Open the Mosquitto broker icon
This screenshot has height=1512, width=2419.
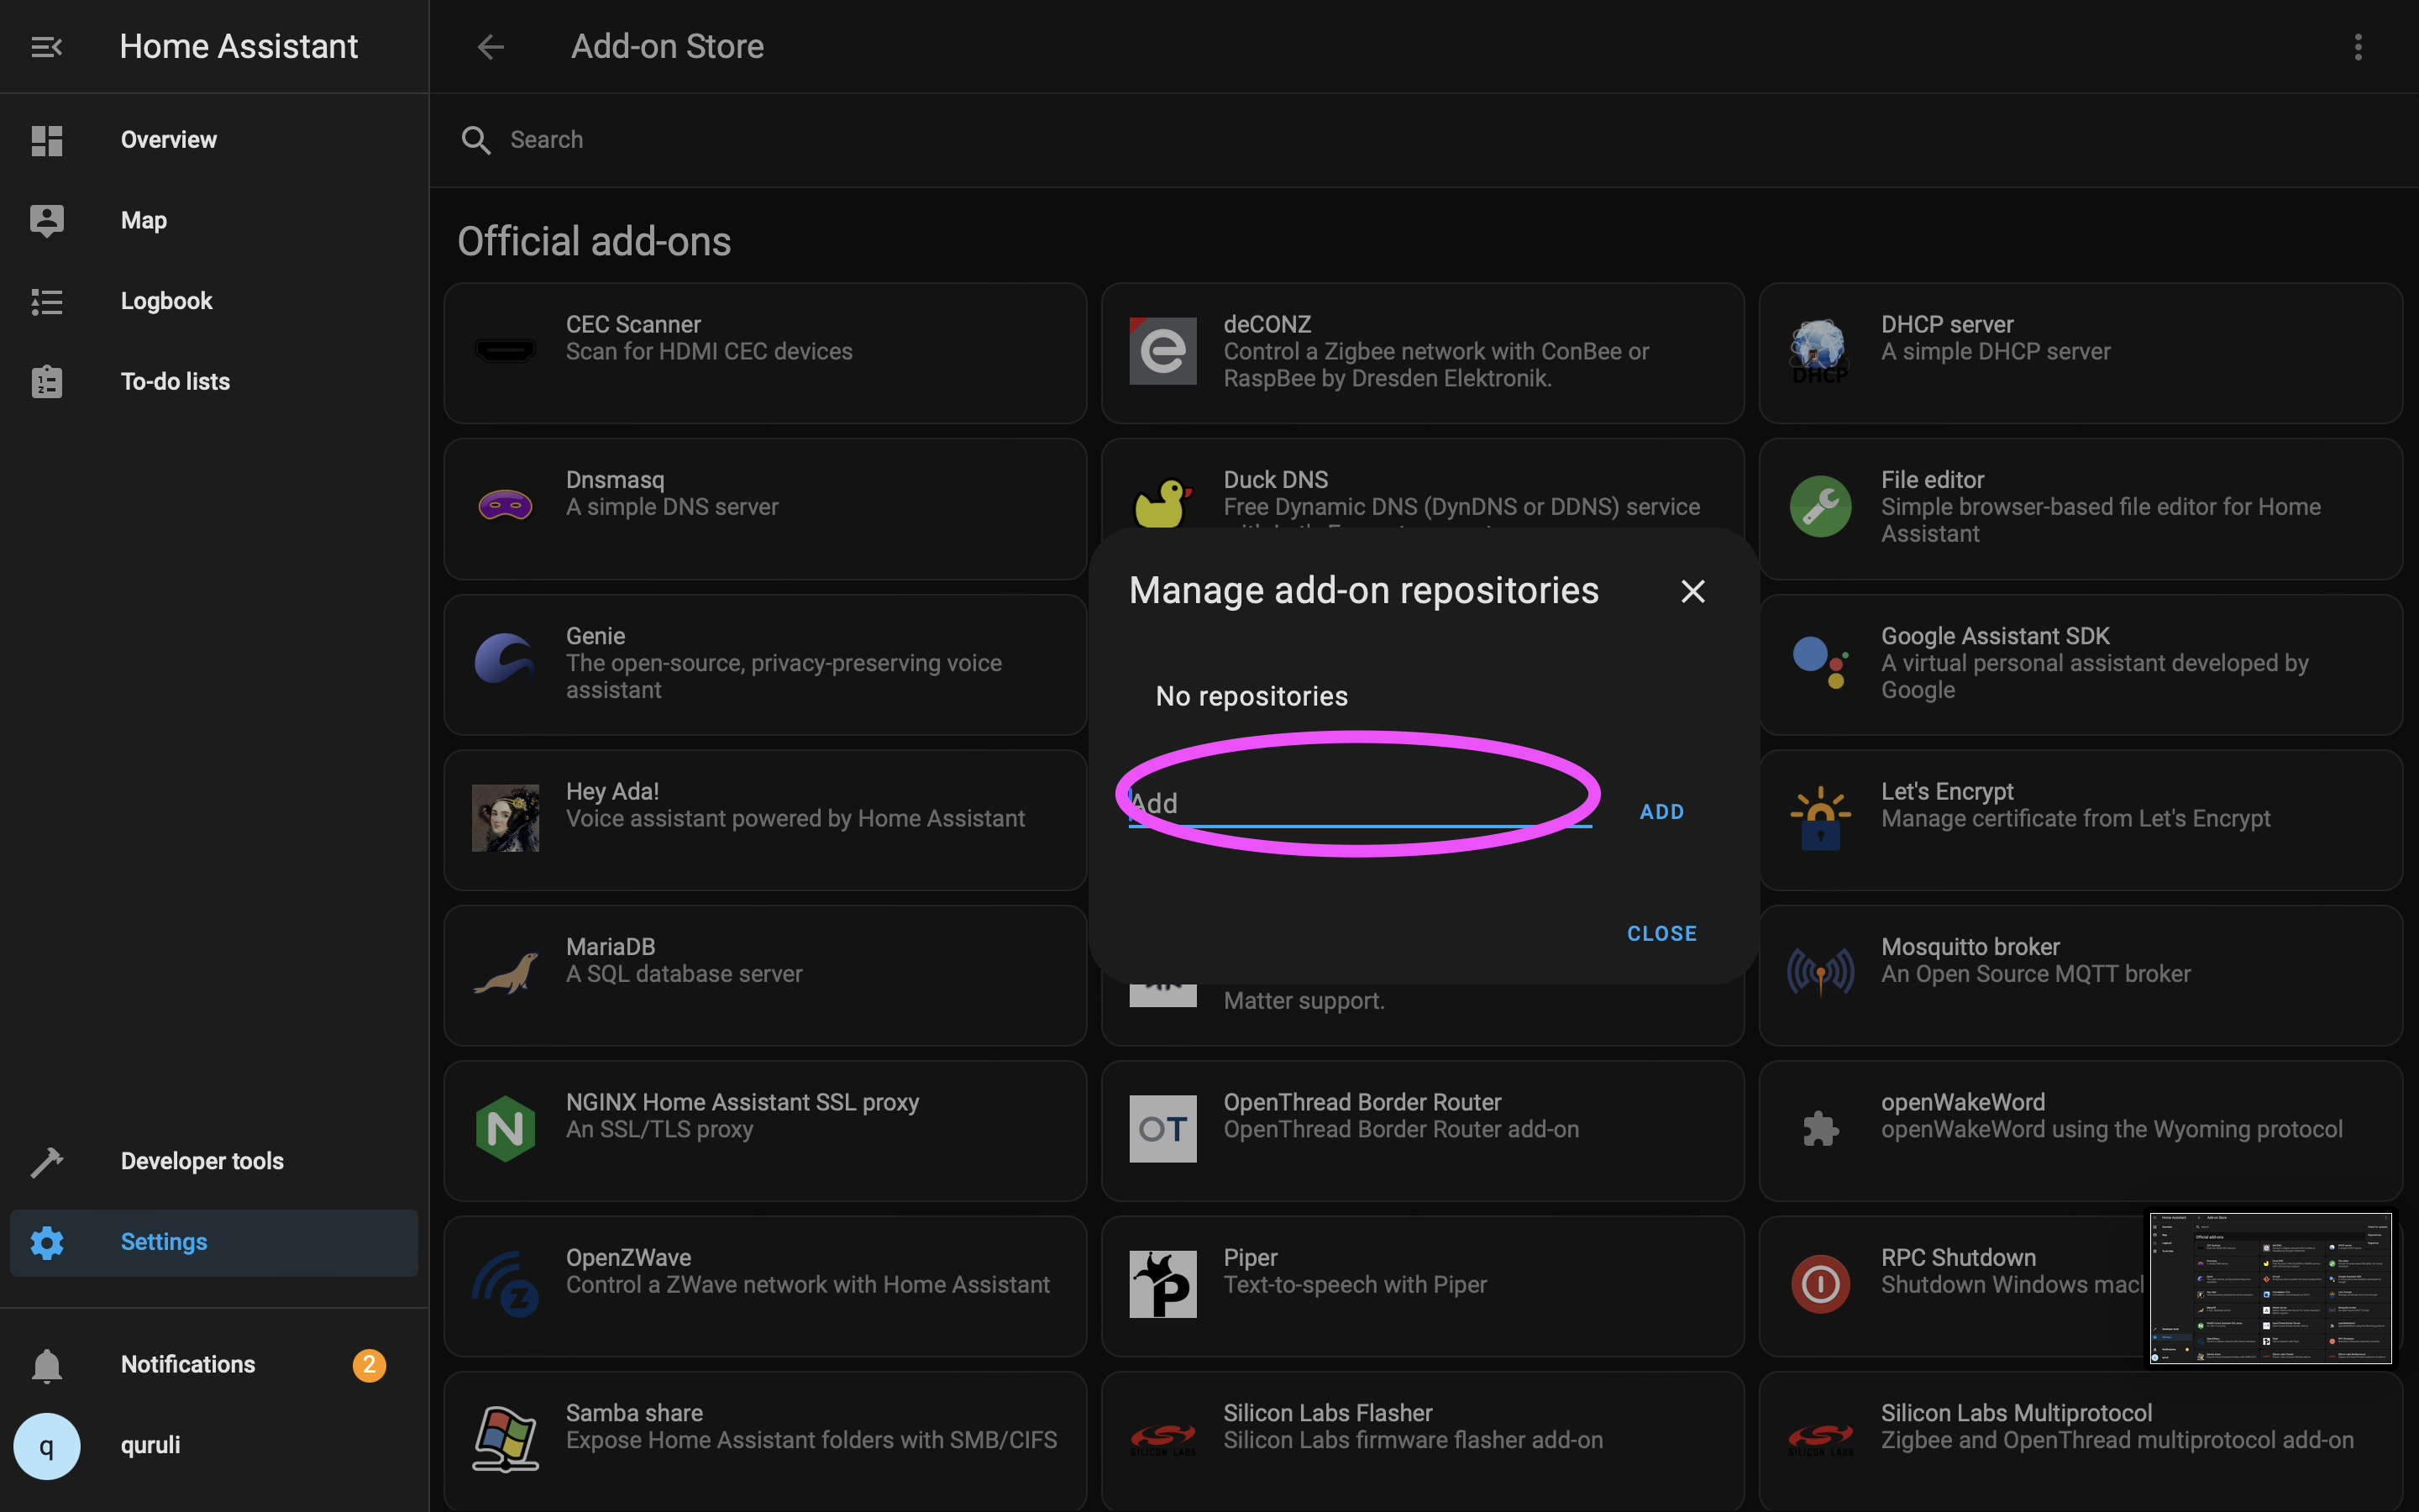(x=1820, y=973)
